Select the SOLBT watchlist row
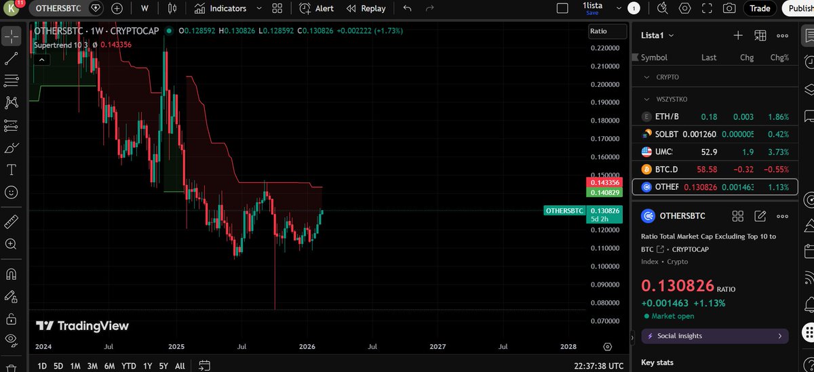 point(715,133)
